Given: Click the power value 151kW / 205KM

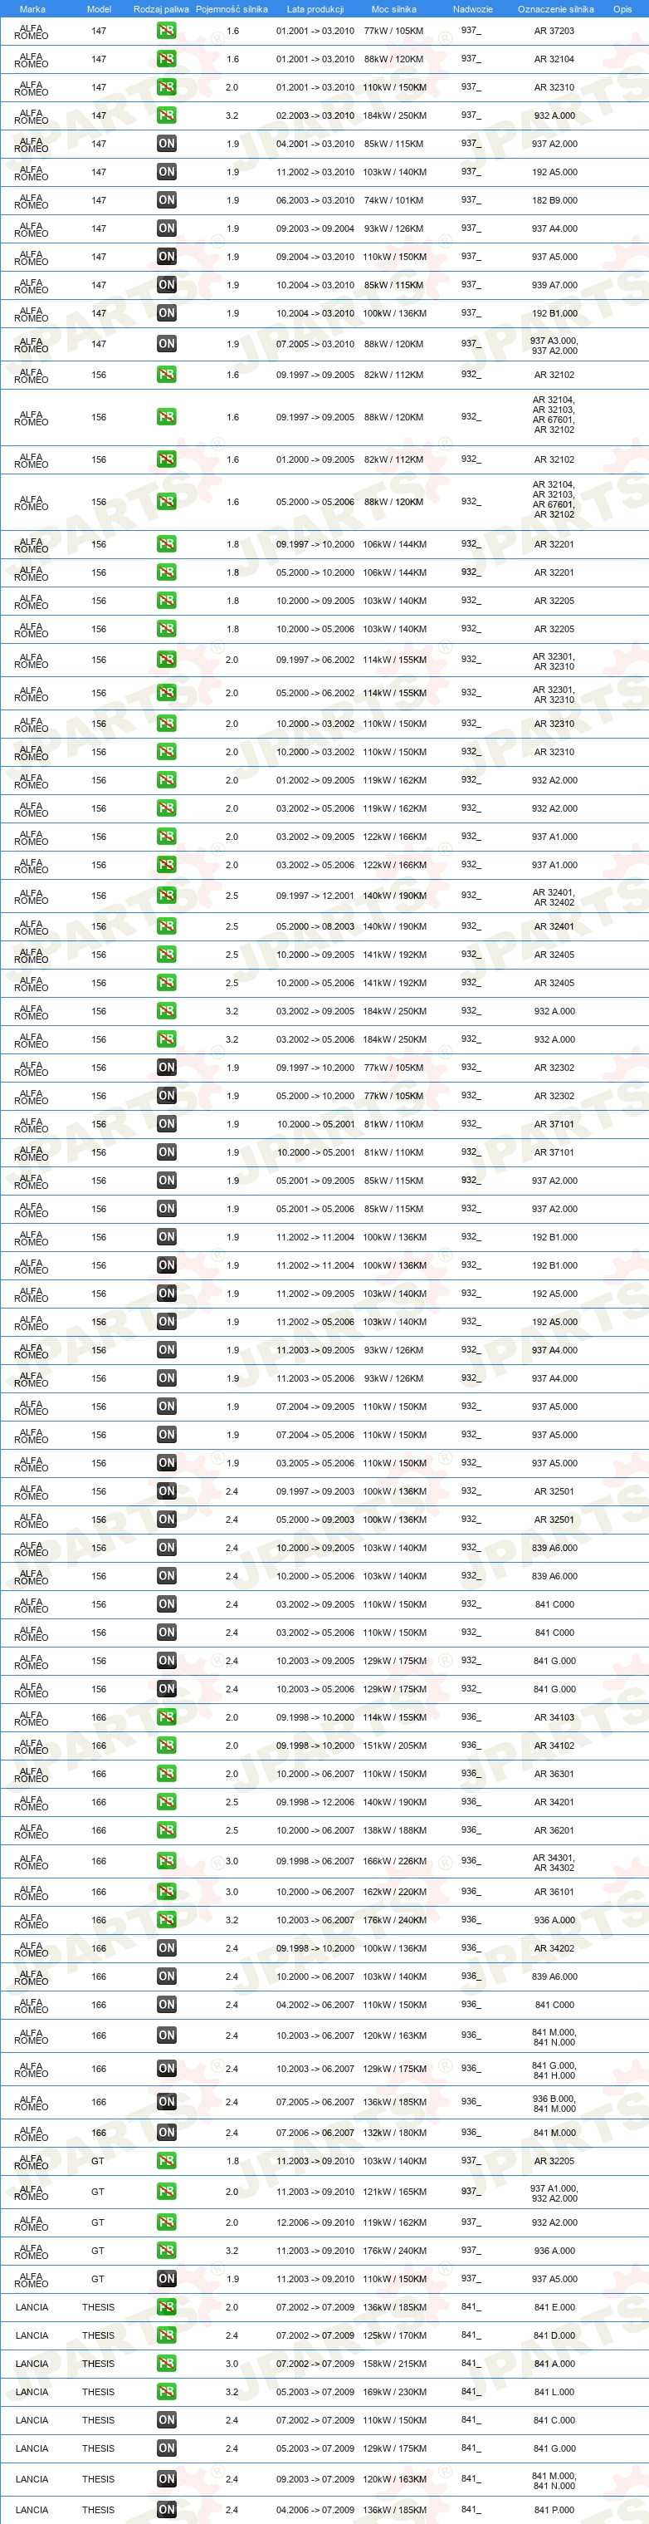Looking at the screenshot, I should pyautogui.click(x=394, y=1746).
